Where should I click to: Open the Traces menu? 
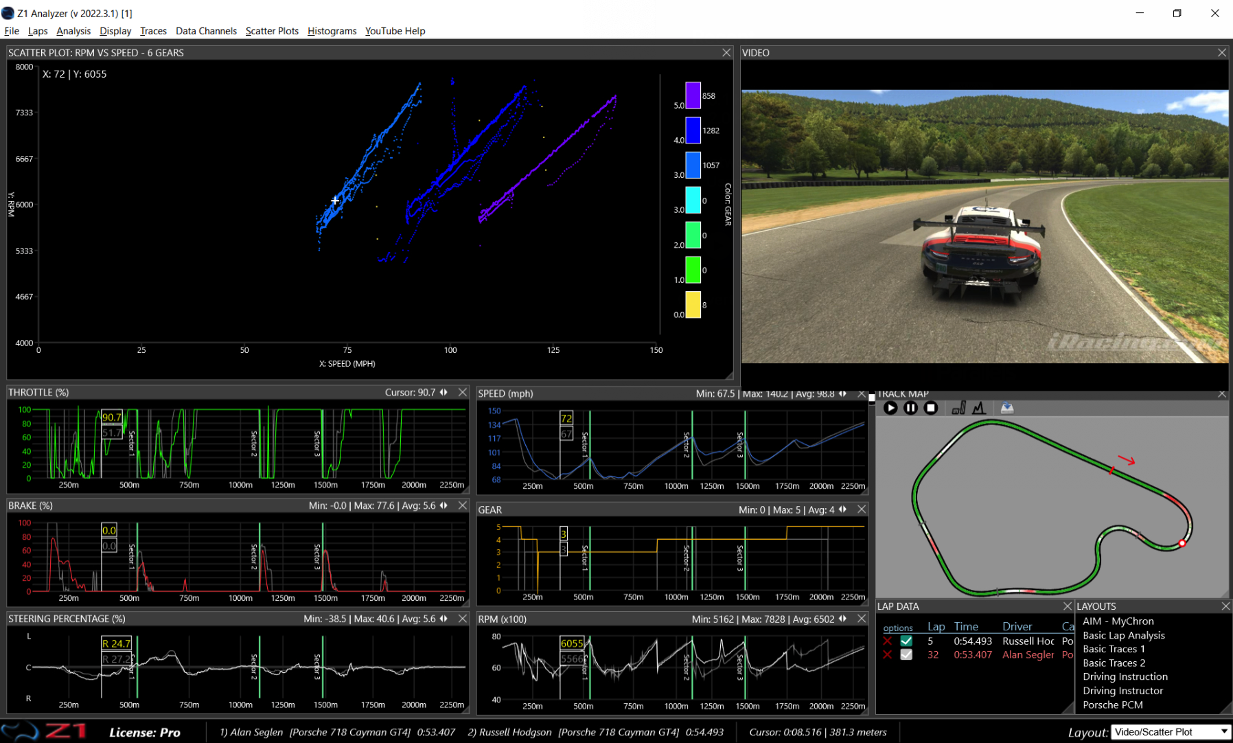(x=153, y=31)
